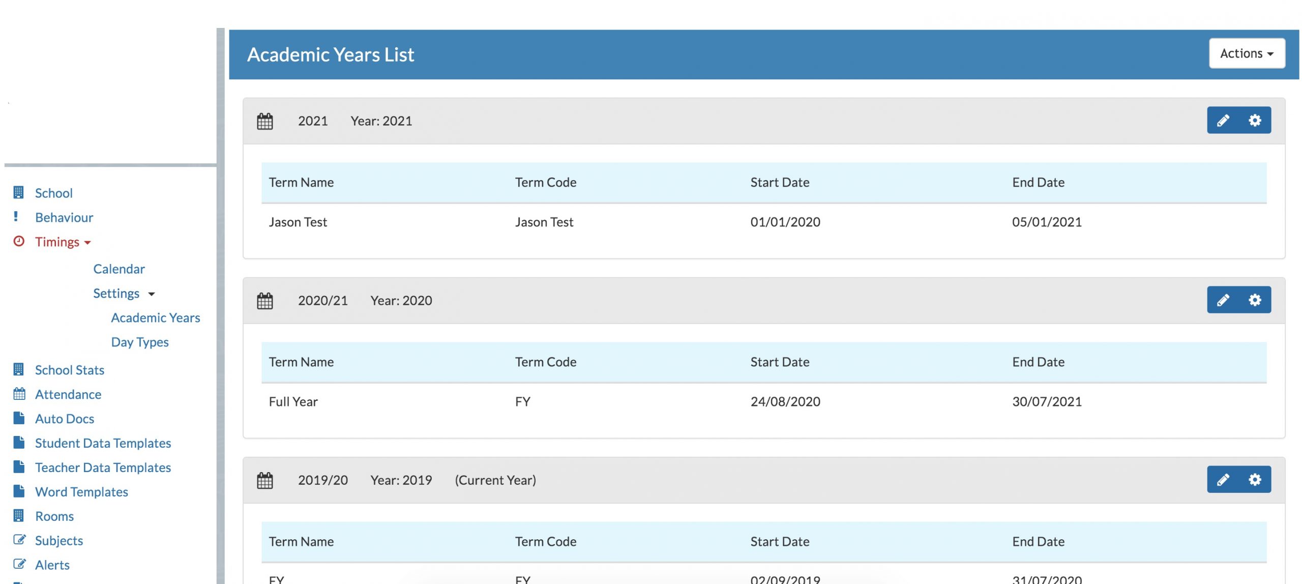Open Student Data Templates link

coord(103,443)
